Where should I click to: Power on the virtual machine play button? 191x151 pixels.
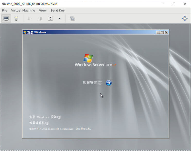click(x=30, y=18)
